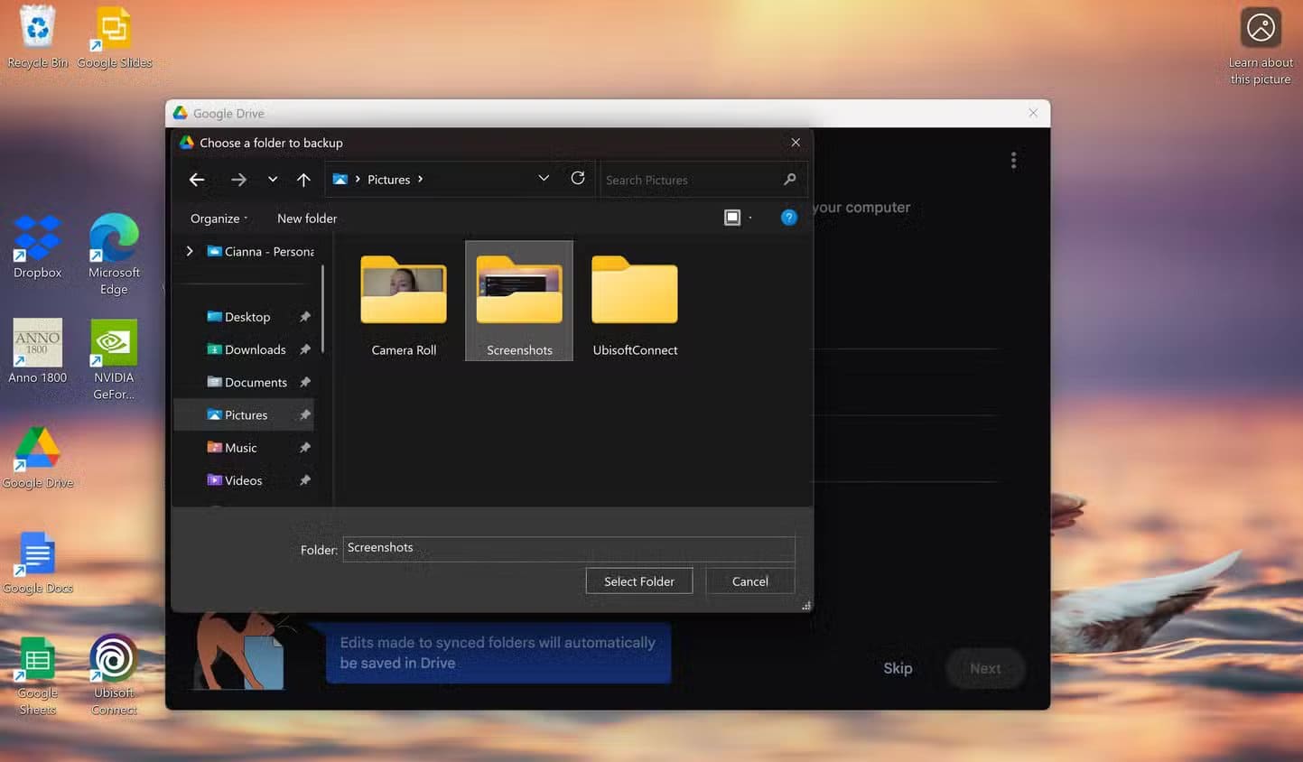Cancel the folder selection dialog

coord(749,581)
